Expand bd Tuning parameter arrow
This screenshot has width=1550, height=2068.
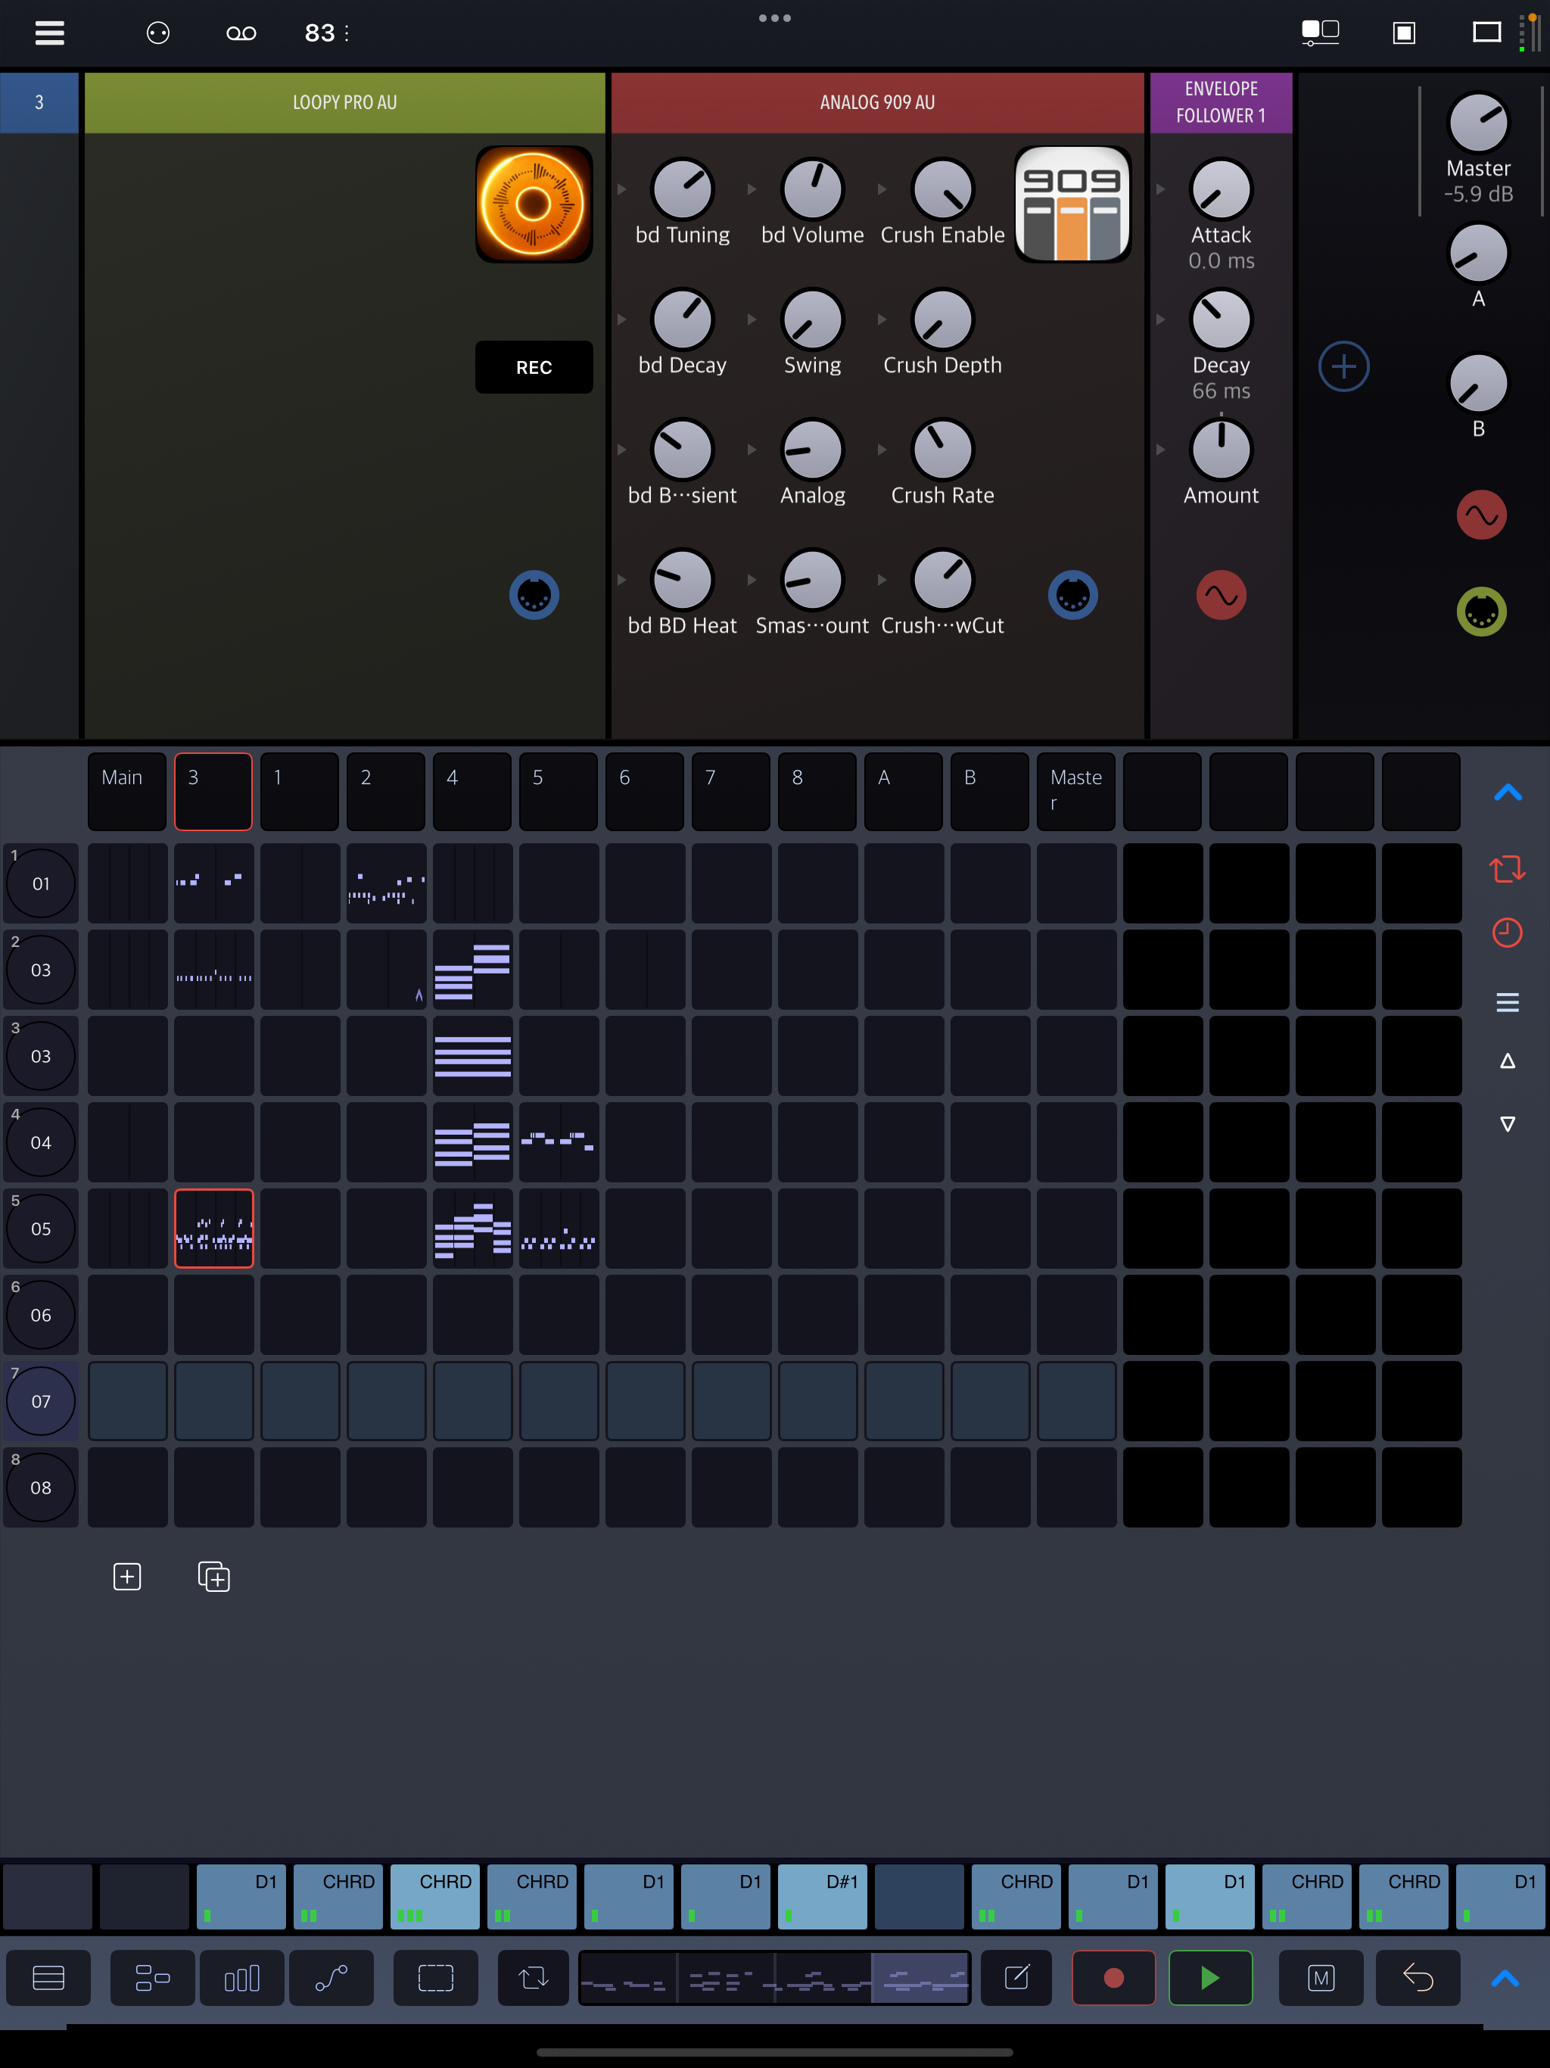(621, 188)
